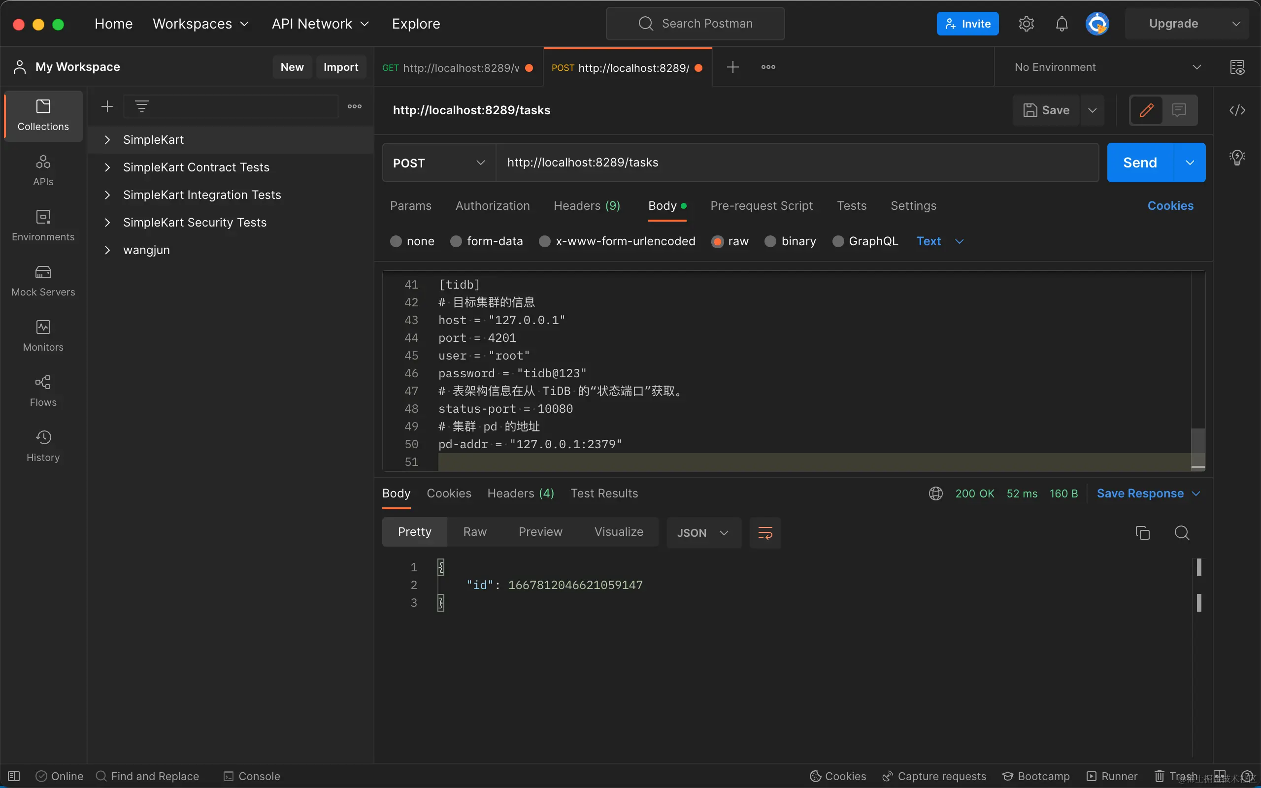Open the No Environment selector dropdown
The width and height of the screenshot is (1261, 788).
point(1107,67)
